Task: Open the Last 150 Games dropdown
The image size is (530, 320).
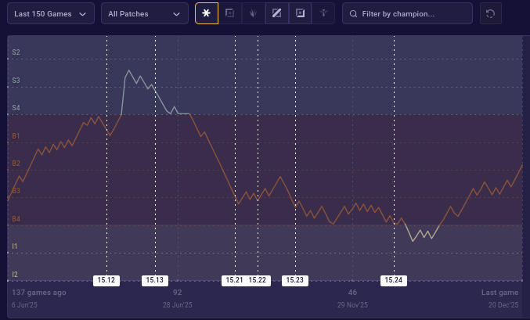Action: point(51,13)
